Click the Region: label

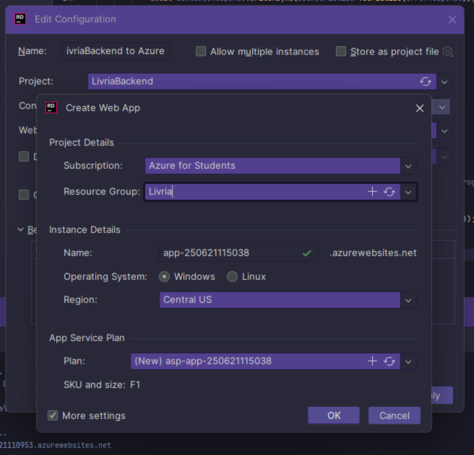tap(81, 300)
